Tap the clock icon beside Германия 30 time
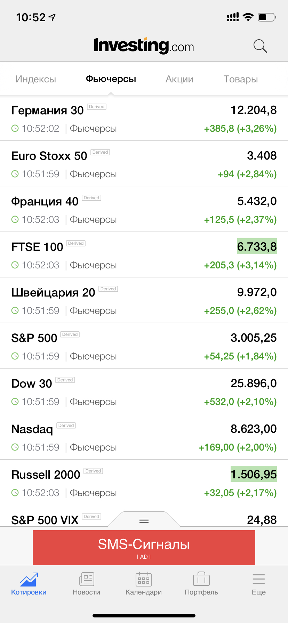This screenshot has height=623, width=288. pos(15,129)
